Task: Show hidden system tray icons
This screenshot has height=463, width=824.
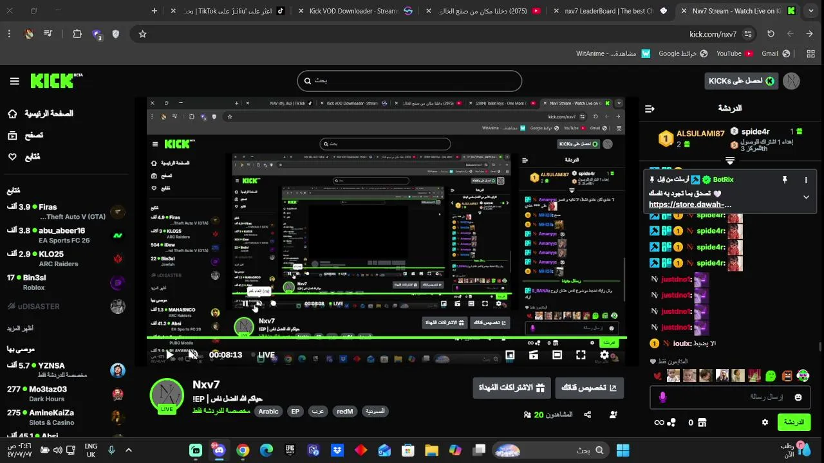Action: pos(129,450)
